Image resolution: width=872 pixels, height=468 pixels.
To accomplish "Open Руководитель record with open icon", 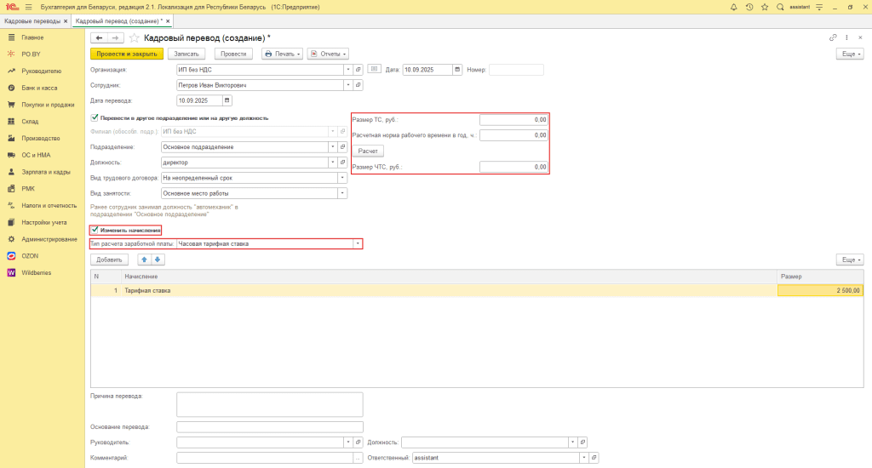I will coord(359,442).
